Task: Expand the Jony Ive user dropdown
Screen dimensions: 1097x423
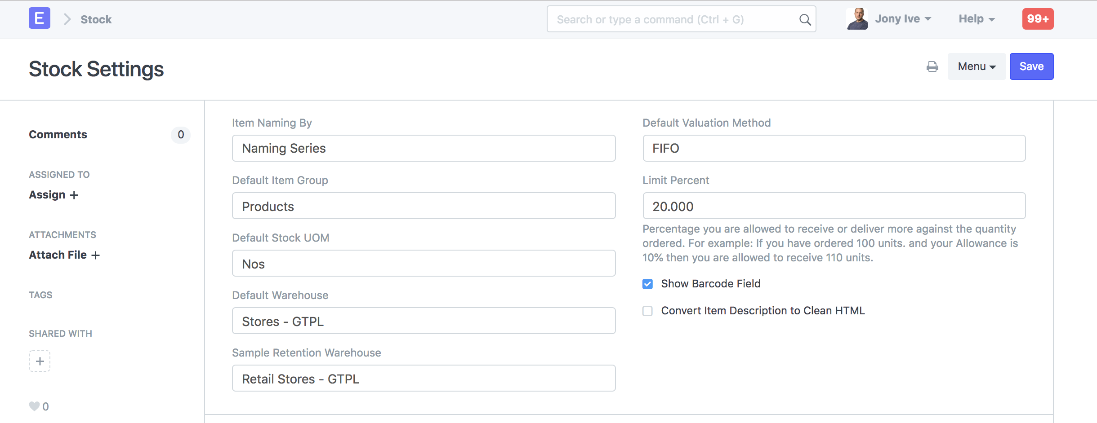Action: pyautogui.click(x=903, y=19)
